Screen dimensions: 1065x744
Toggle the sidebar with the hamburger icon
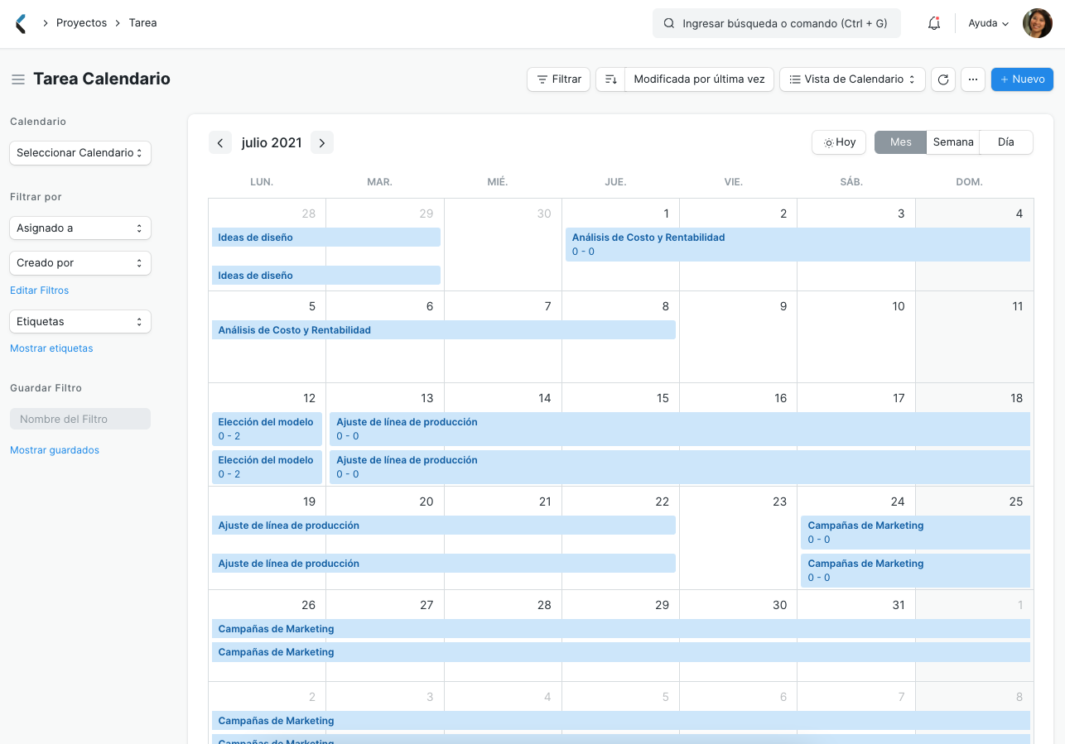(17, 79)
